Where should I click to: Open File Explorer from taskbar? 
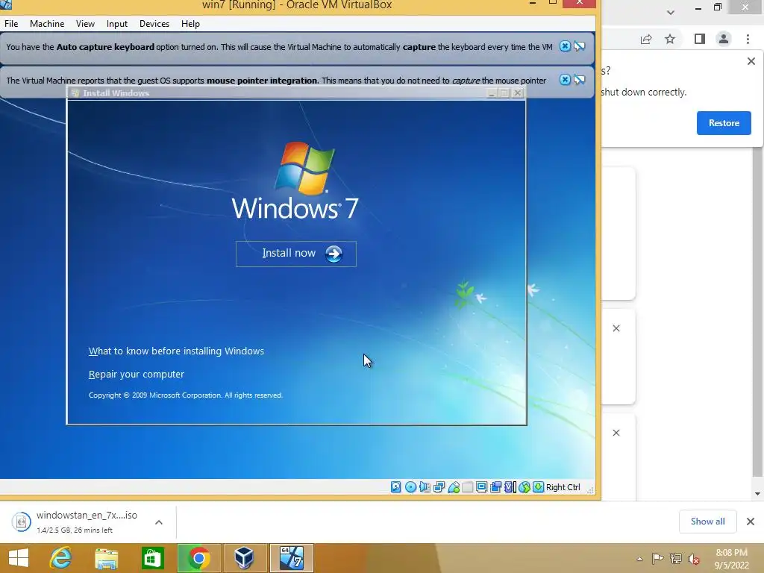tap(107, 558)
